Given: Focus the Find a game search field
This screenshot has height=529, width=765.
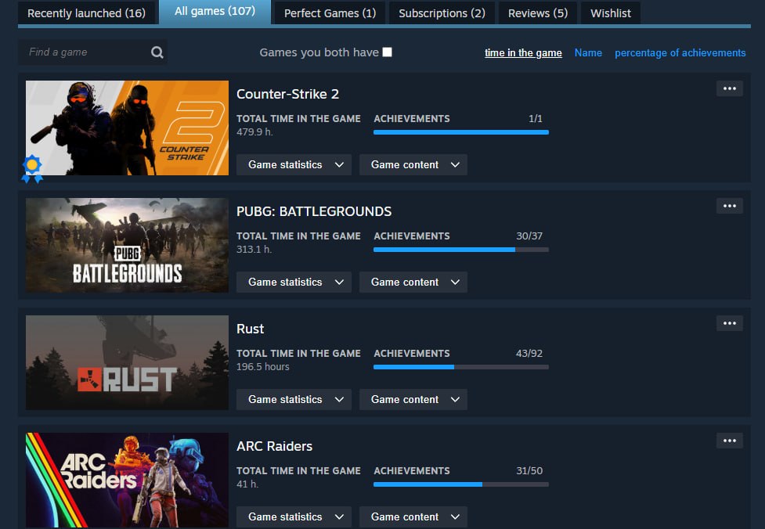Looking at the screenshot, I should tap(92, 52).
